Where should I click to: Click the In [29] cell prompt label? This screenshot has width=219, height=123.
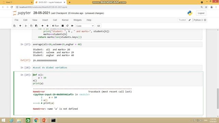point(26,75)
